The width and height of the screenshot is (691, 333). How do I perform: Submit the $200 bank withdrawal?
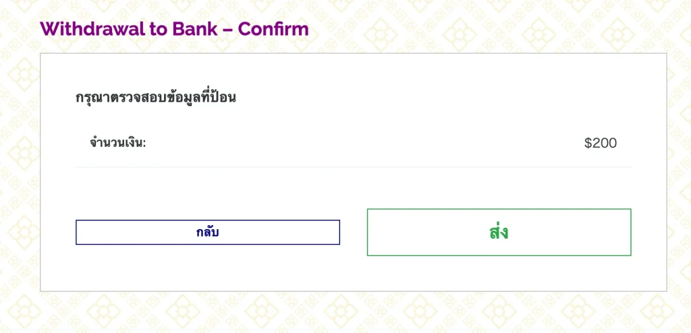pos(499,233)
